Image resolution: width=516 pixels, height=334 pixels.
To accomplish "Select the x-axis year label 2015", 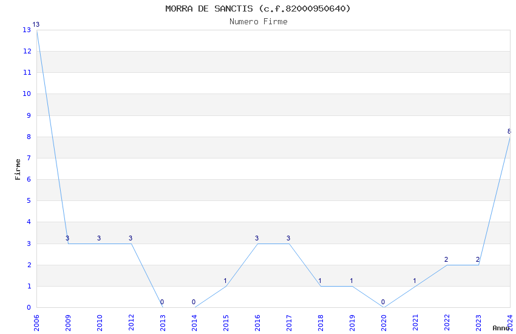I will [x=226, y=322].
